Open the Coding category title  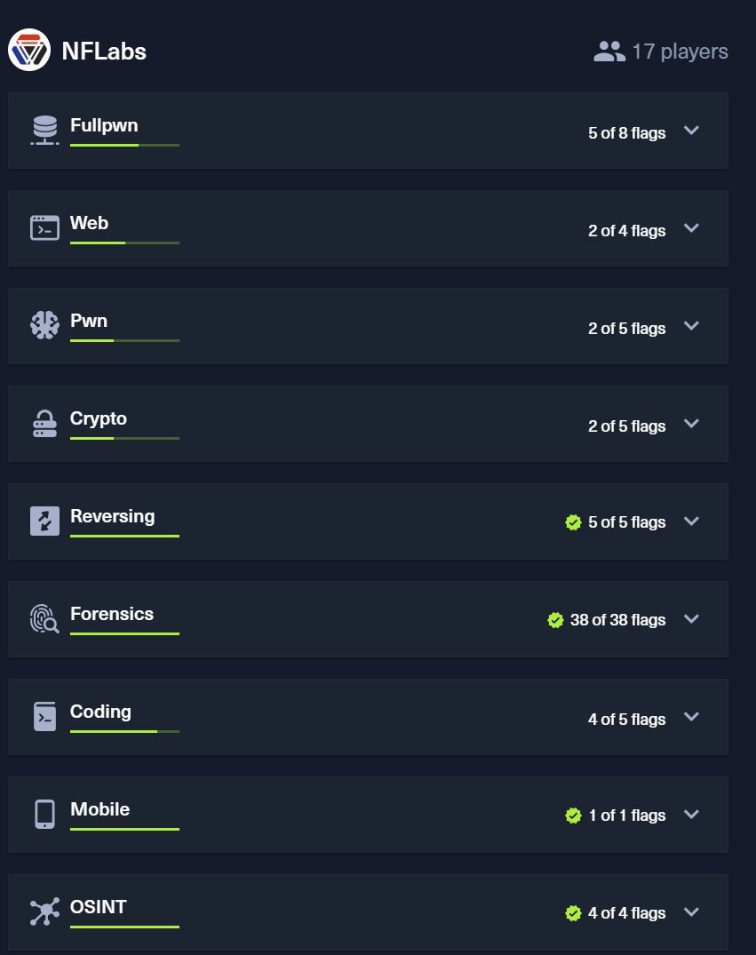[100, 712]
